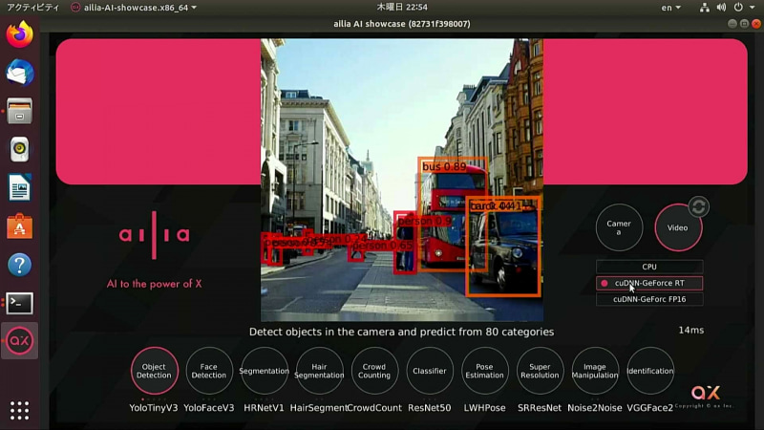Select Super Resolution mode

(540, 371)
